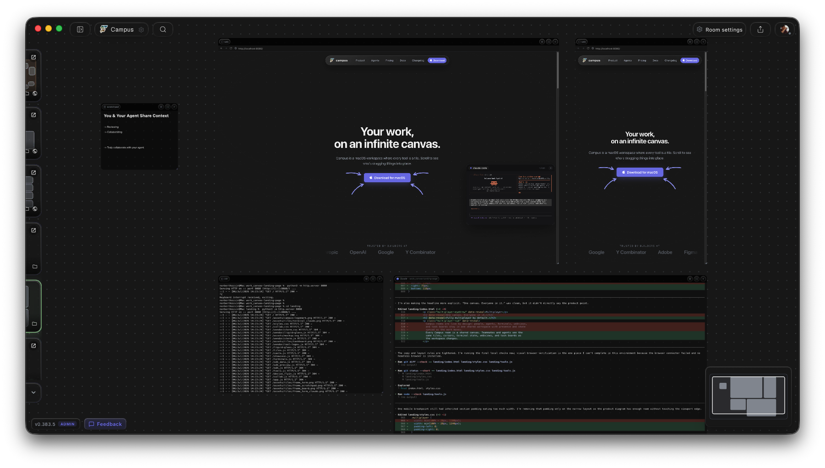This screenshot has height=468, width=825.
Task: Open the search magnifier in top bar
Action: [163, 29]
